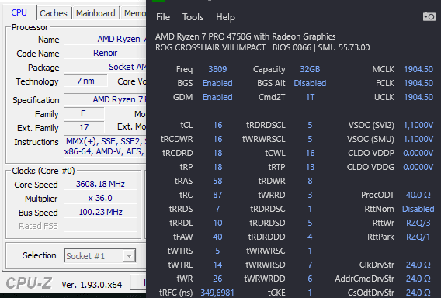Click the tRRDL value 10
Viewport: 441px width, 298px height.
[217, 223]
